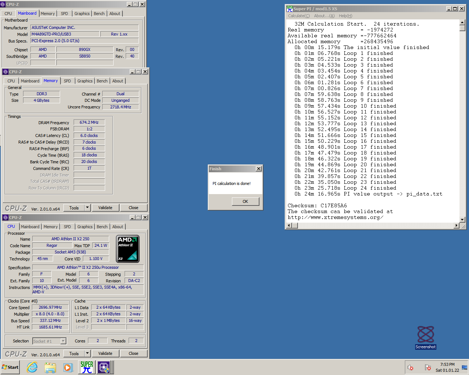Click the Core Speed value 2696.97 MHz
The height and width of the screenshot is (375, 469).
point(50,307)
